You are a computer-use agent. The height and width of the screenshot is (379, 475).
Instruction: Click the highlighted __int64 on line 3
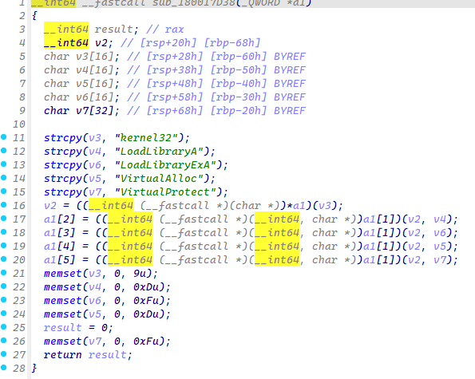click(x=66, y=29)
